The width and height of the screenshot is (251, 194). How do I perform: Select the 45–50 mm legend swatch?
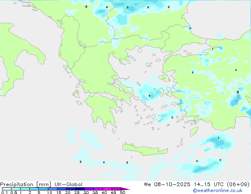(x=116, y=189)
